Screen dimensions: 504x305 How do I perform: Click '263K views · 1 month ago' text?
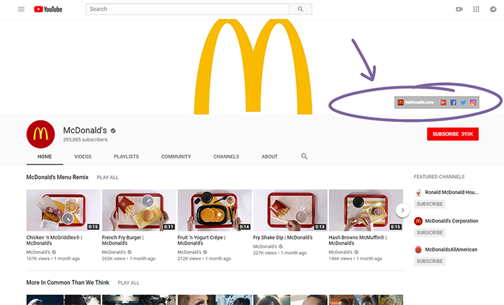(x=129, y=259)
